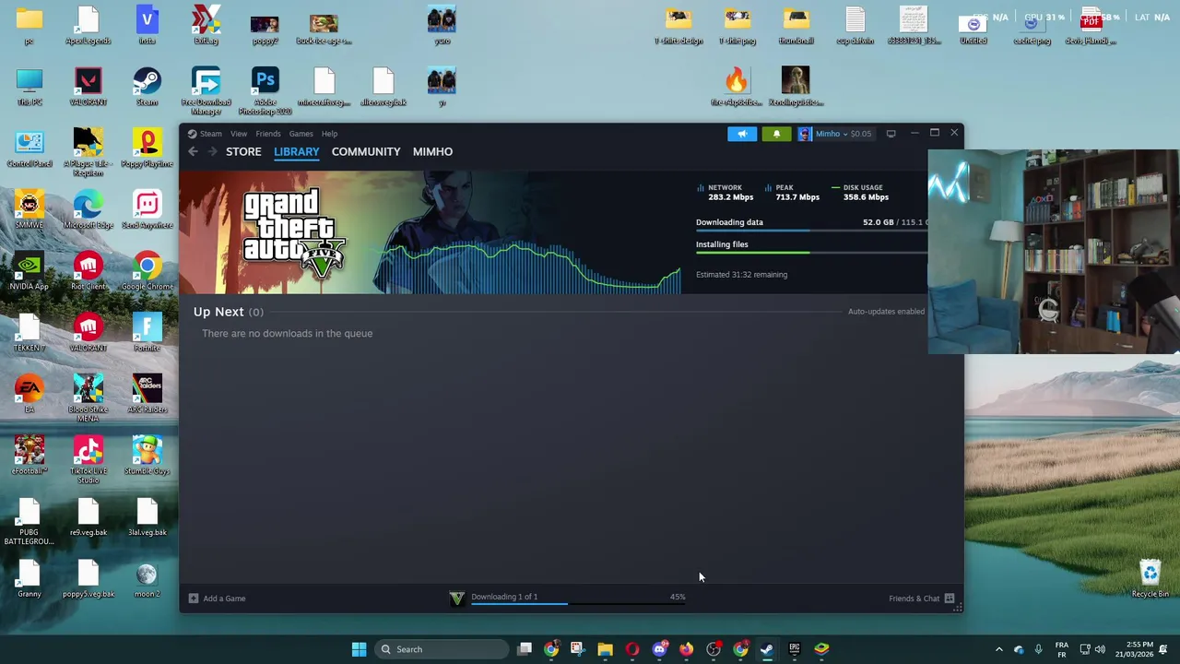Switch to the COMMUNITY tab
Screen dimensions: 1180x664
coord(366,151)
